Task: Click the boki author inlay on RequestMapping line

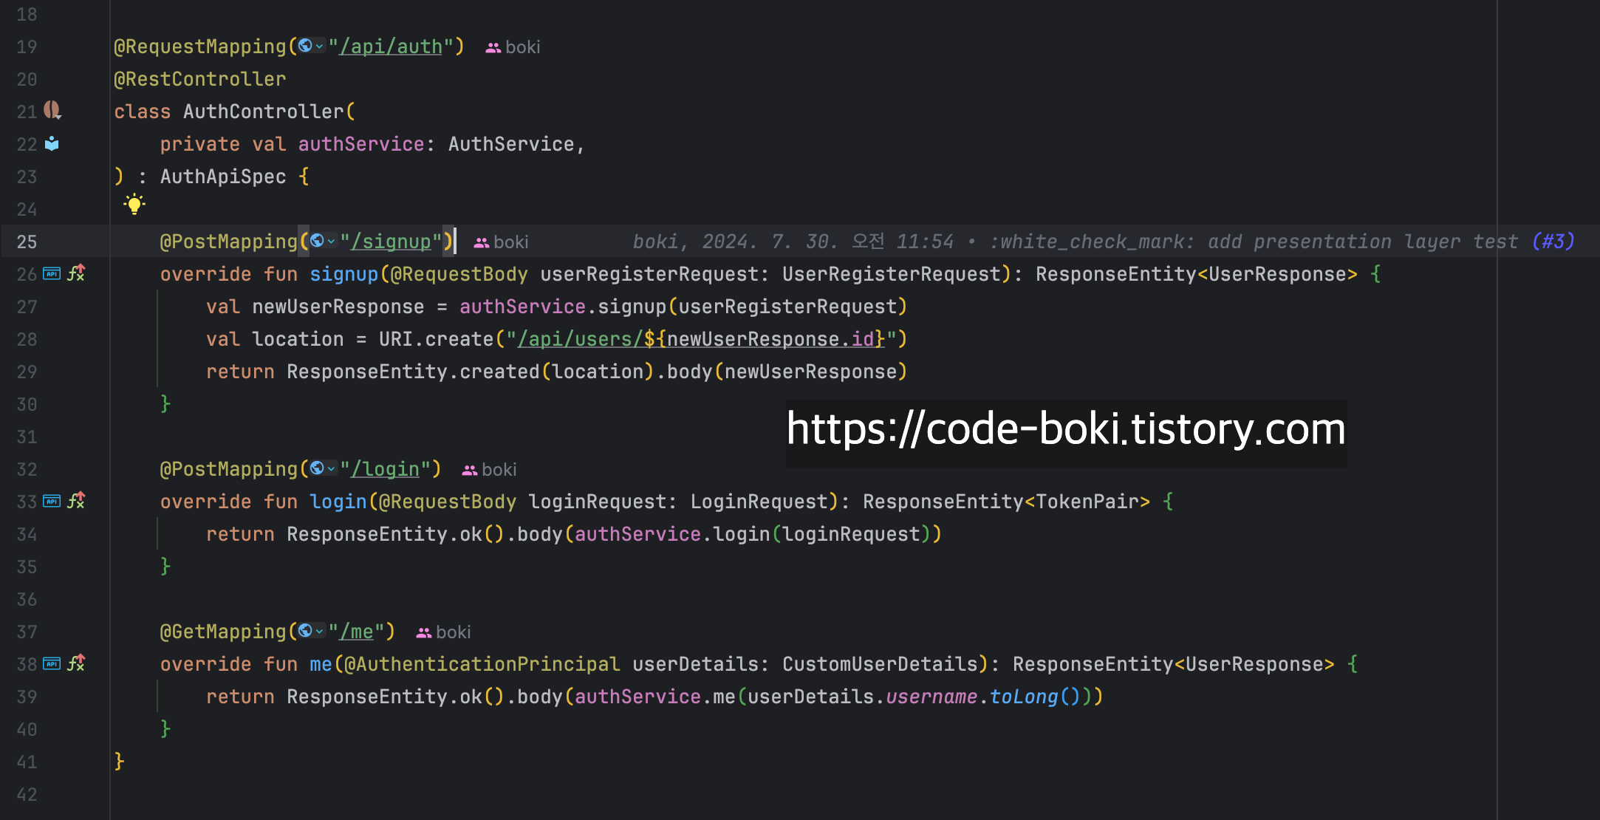Action: point(513,47)
